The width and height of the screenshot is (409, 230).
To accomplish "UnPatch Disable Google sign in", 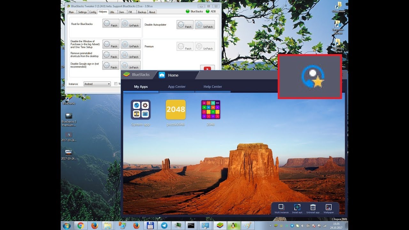I will pyautogui.click(x=131, y=65).
